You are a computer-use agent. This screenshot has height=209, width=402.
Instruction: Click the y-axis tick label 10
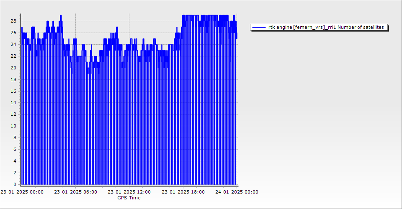(x=13, y=126)
